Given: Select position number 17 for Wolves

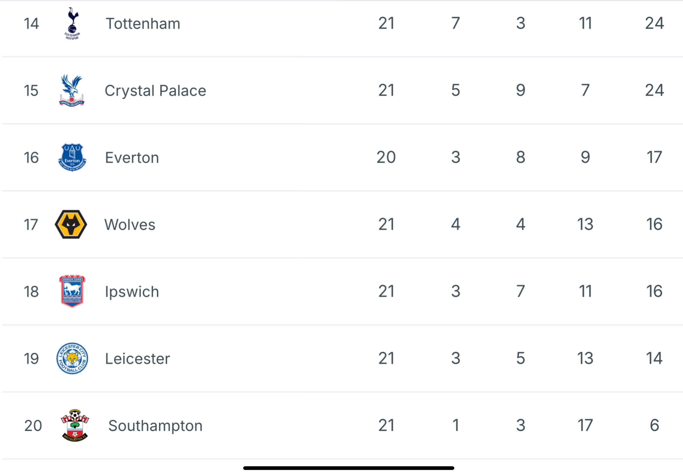Looking at the screenshot, I should [31, 224].
